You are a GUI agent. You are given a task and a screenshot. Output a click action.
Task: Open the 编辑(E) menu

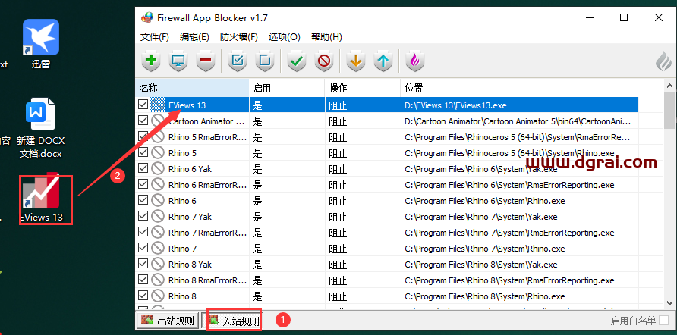pos(194,37)
